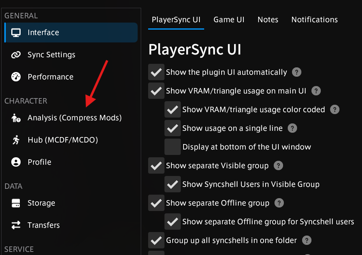Click the Storage drive icon
This screenshot has height=255, width=362.
(x=16, y=203)
